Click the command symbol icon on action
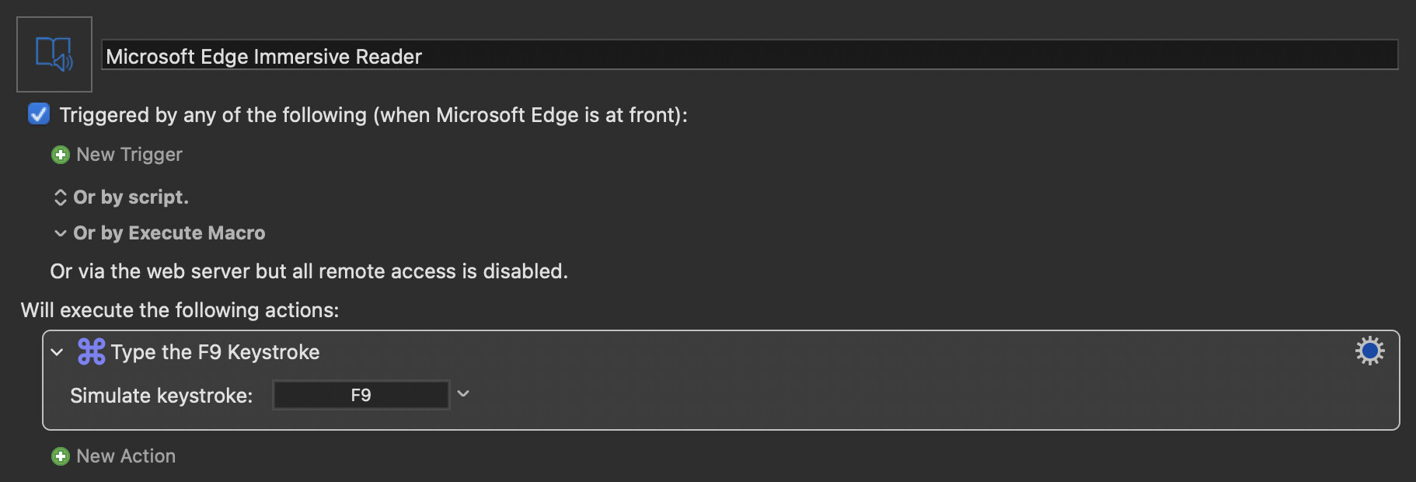Screen dimensions: 1416x482 [91, 352]
